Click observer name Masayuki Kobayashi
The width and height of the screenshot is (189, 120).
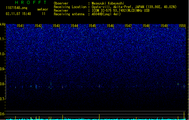pyautogui.click(x=108, y=3)
